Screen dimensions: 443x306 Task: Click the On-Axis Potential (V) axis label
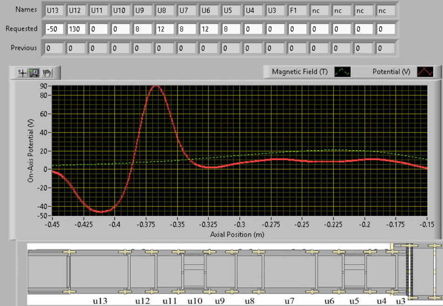(x=31, y=151)
